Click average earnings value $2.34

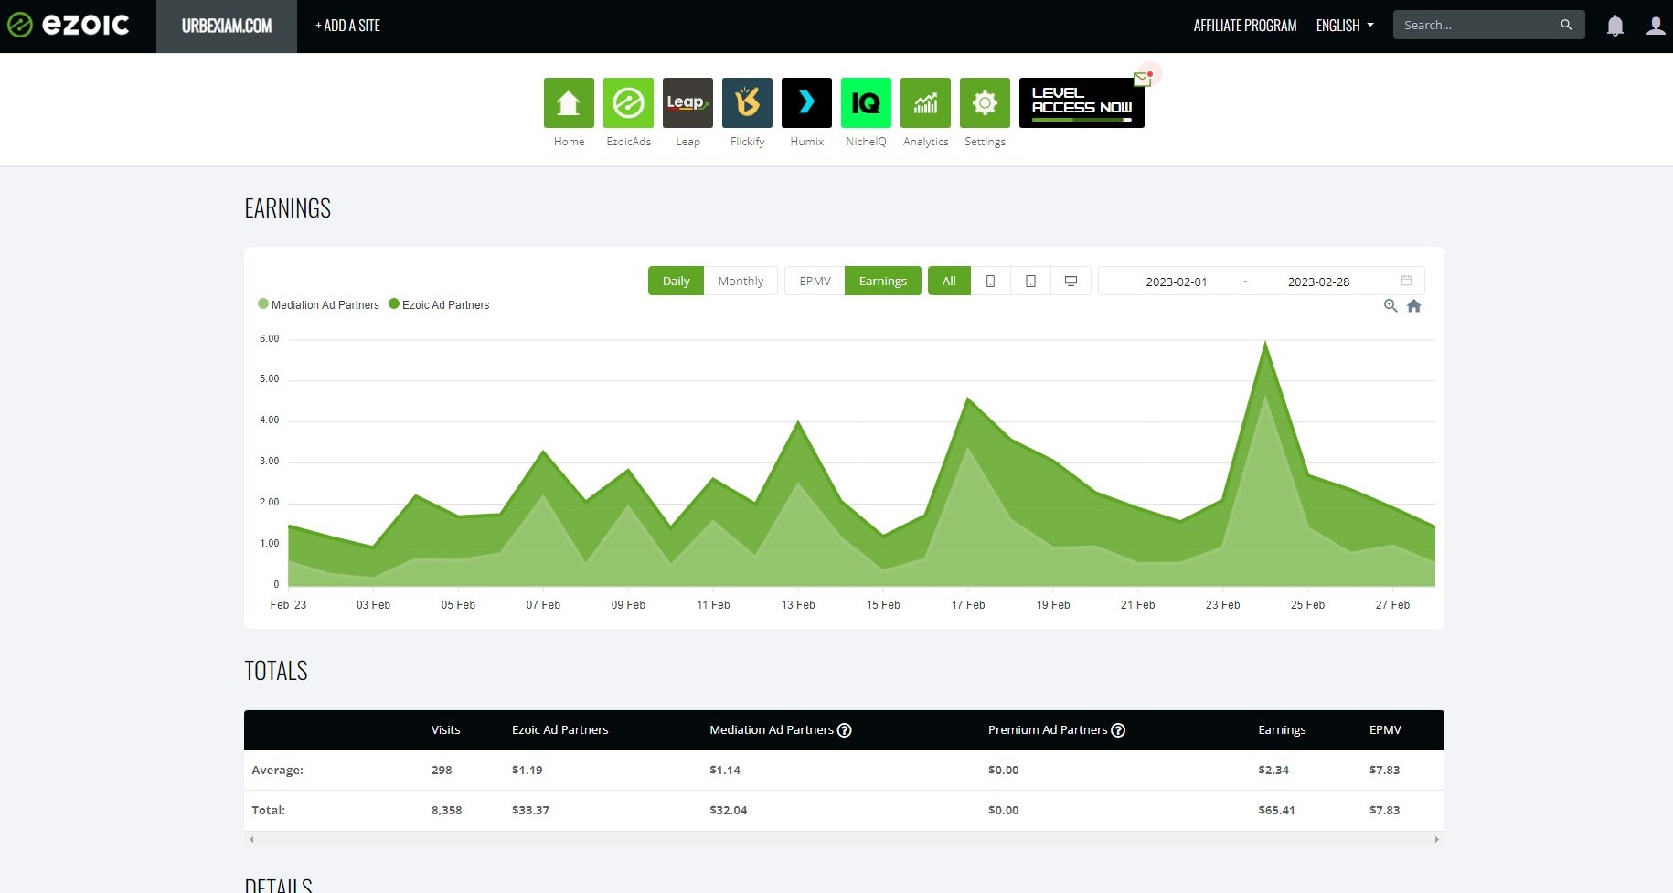1273,770
